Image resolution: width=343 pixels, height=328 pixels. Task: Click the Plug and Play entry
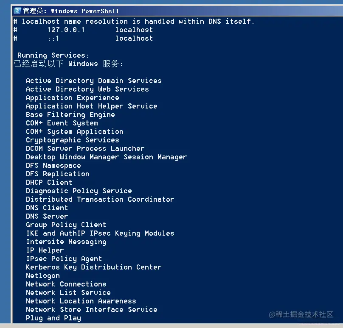point(53,318)
